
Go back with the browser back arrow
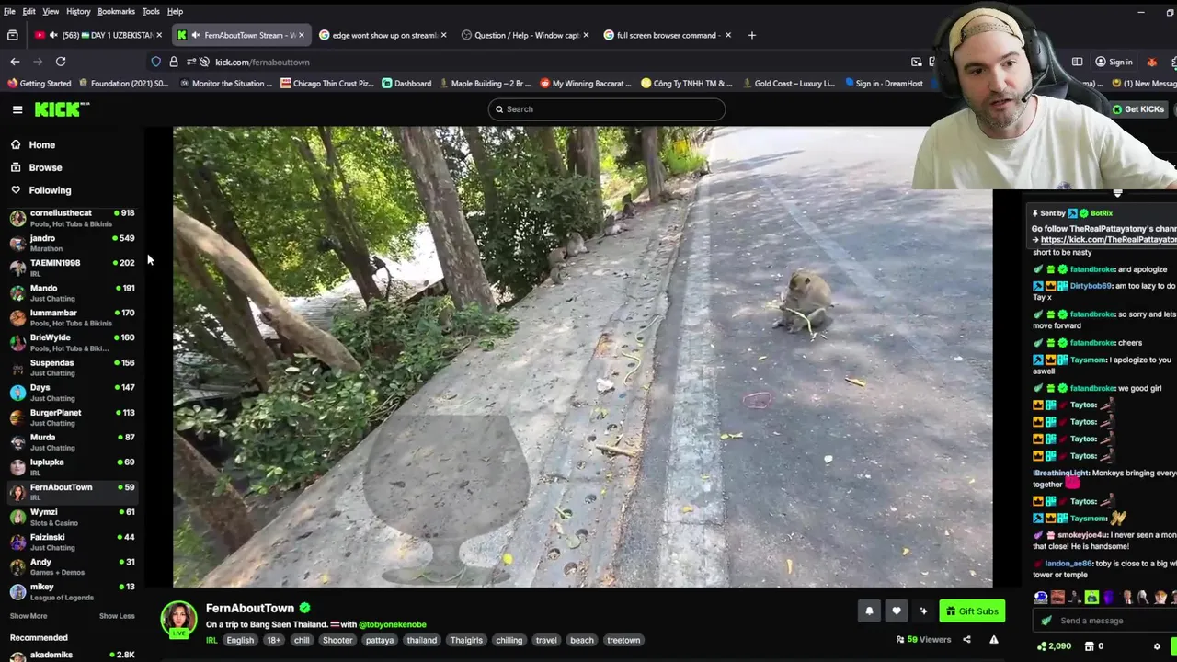point(15,62)
